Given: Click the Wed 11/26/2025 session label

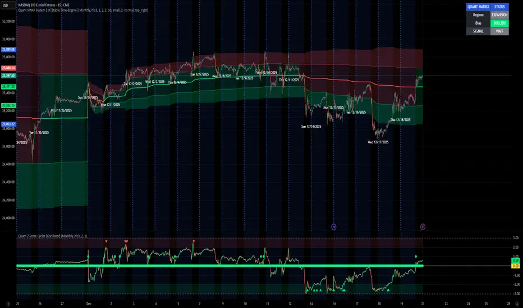Looking at the screenshot, I should click(x=61, y=110).
